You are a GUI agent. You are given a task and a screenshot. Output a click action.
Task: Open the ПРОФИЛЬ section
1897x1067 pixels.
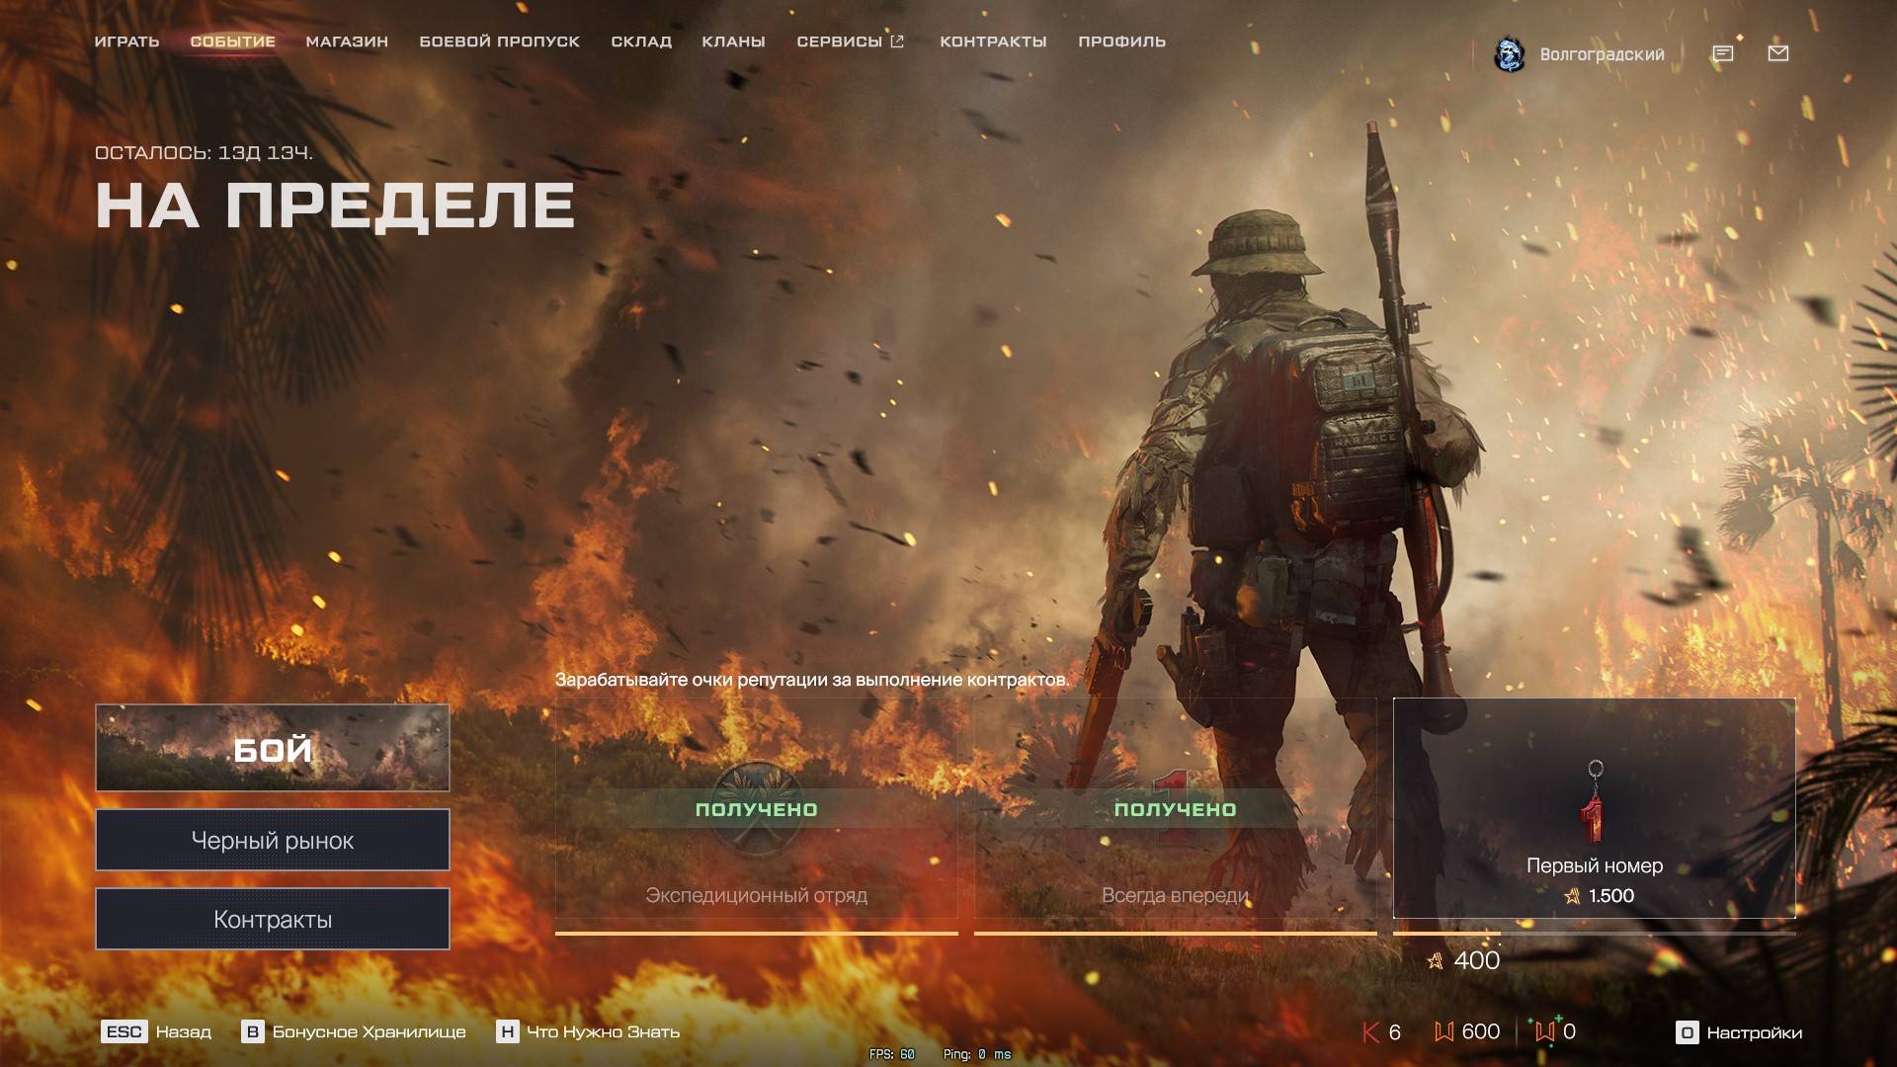click(1121, 41)
